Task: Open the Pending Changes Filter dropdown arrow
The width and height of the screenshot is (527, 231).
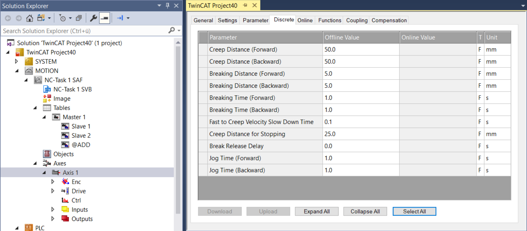Action: 70,18
